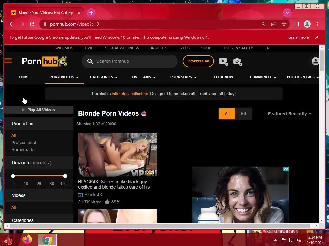Click the upload photo camera icon

point(237,61)
